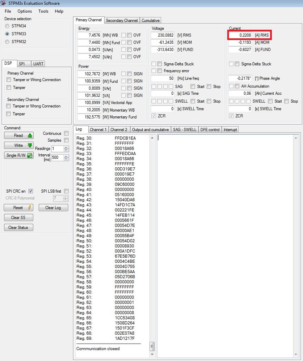Open the Channel 2 tab
Viewport: 303px width, 361px height.
pyautogui.click(x=119, y=130)
